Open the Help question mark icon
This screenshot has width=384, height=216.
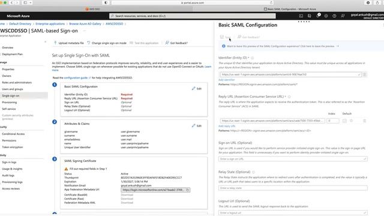pyautogui.click(x=334, y=16)
